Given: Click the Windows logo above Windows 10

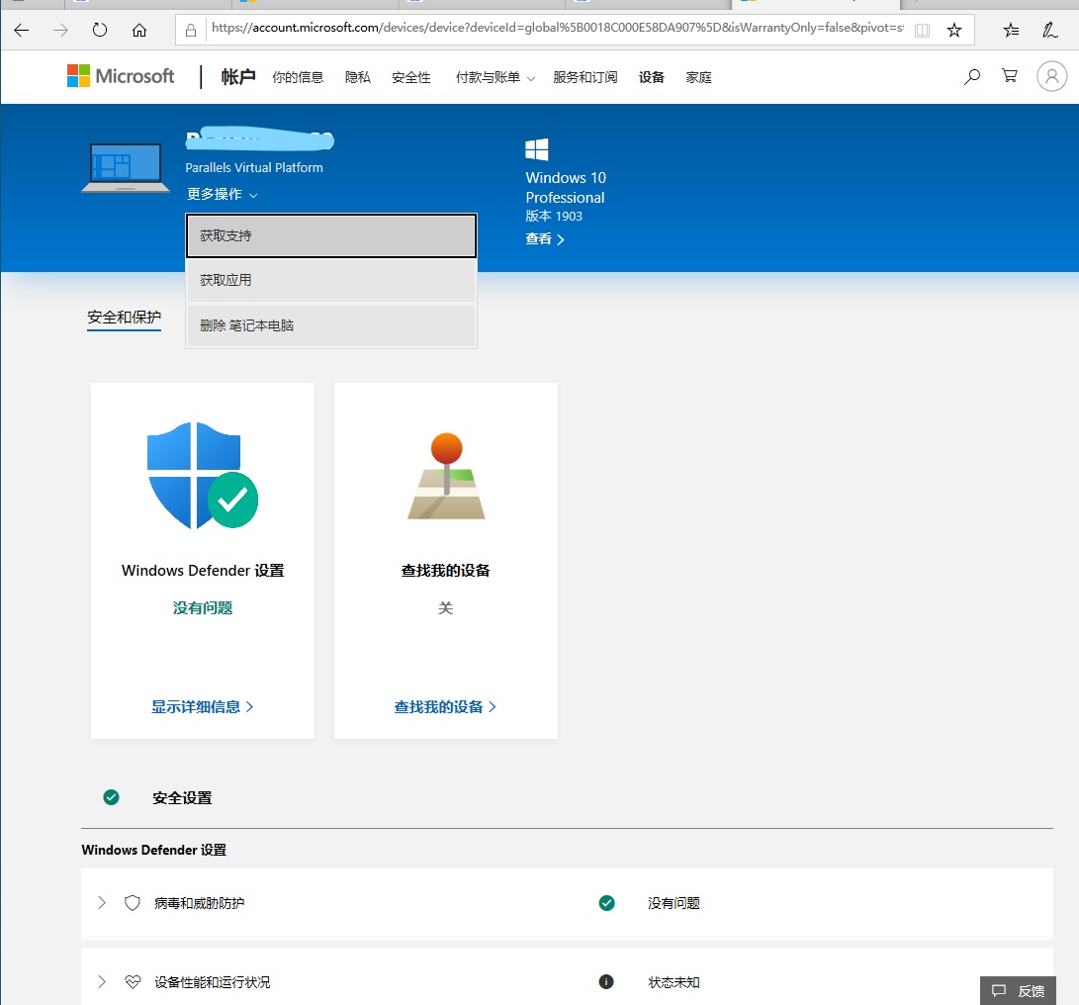Looking at the screenshot, I should (x=537, y=149).
